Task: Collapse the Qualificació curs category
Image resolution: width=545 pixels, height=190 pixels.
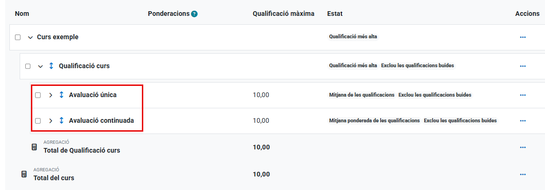Action: [x=40, y=66]
